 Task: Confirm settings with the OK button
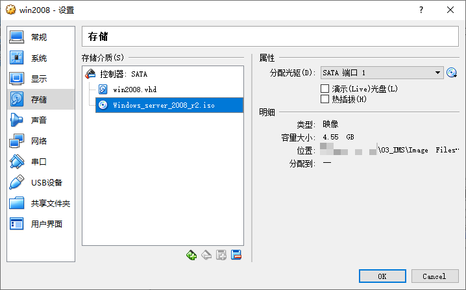(382, 276)
